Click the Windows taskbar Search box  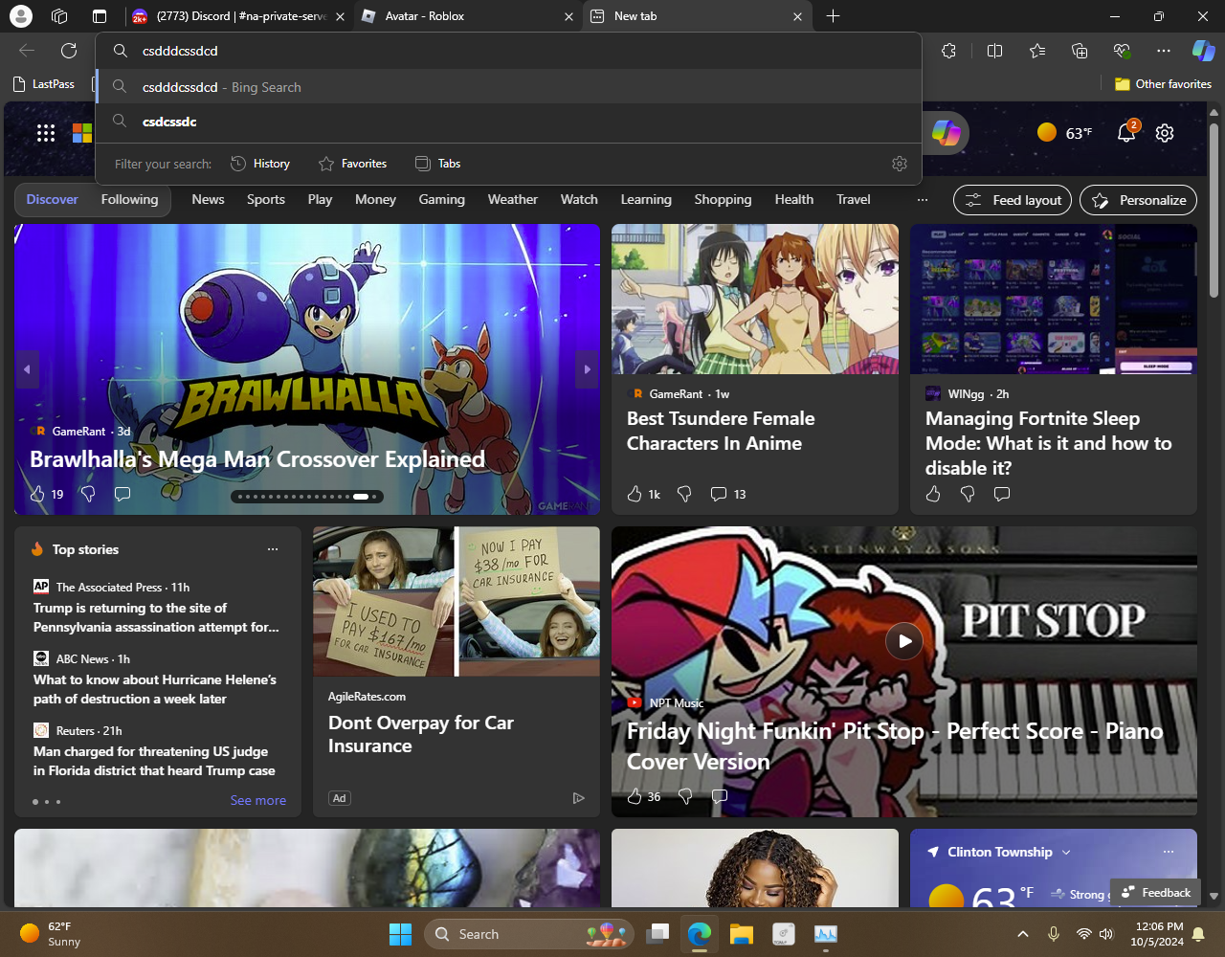click(x=529, y=934)
